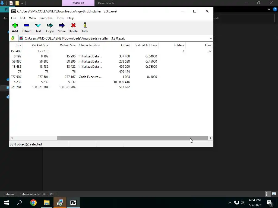Screen dimensions: 278x208
Task: Select the Manage tab in Explorer
Action: [x=78, y=3]
